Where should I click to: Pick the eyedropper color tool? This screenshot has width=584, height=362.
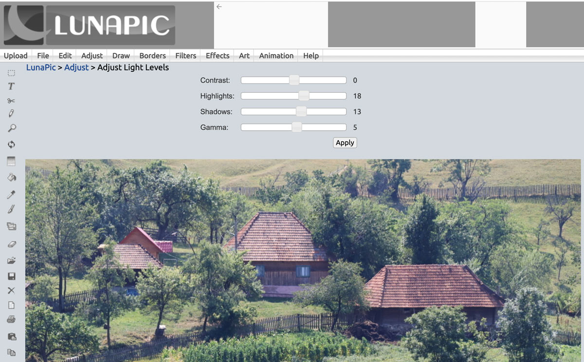coord(11,194)
